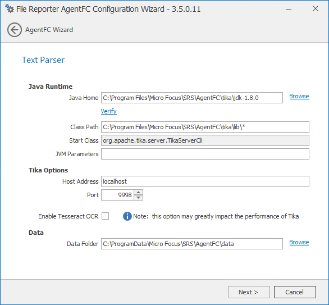Edit the Class Path field
This screenshot has height=305, width=329.
[205, 127]
